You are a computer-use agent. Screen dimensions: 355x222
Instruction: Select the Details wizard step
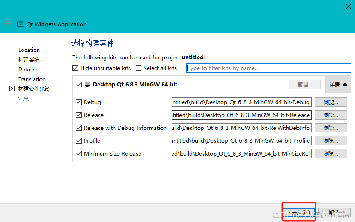tap(27, 70)
